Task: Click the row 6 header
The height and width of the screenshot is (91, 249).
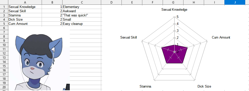Action: [x=4, y=28]
